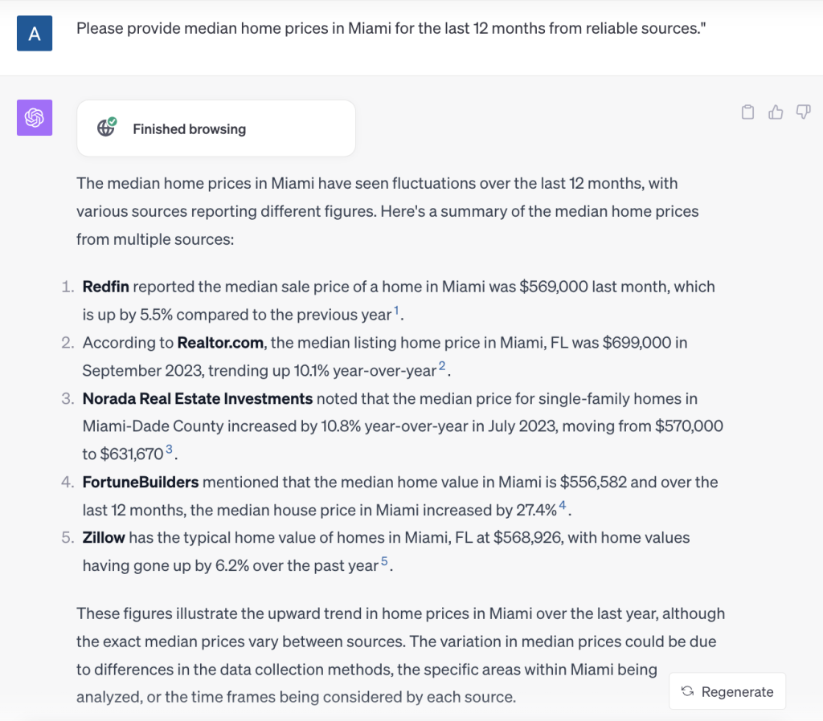The width and height of the screenshot is (823, 721).
Task: Click the refresh icon in Regenerate
Action: (687, 691)
